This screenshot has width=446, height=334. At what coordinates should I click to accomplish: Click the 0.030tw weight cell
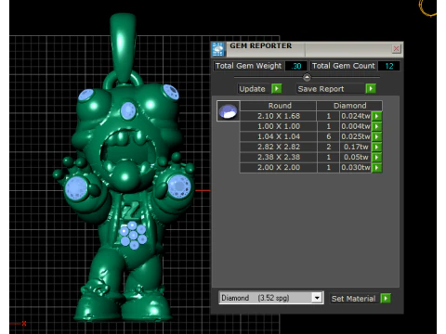click(356, 167)
